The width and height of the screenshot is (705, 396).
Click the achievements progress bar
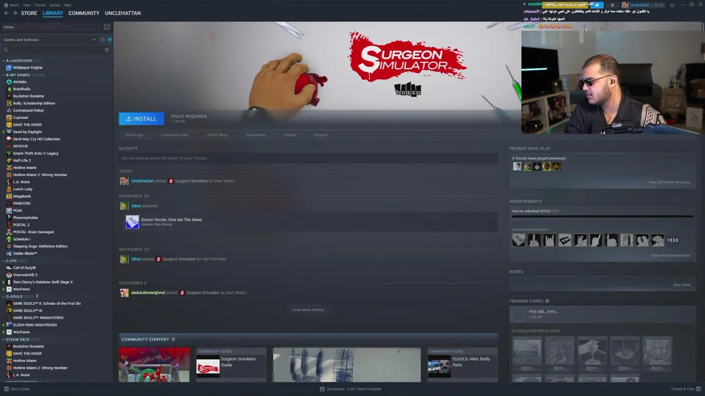602,216
